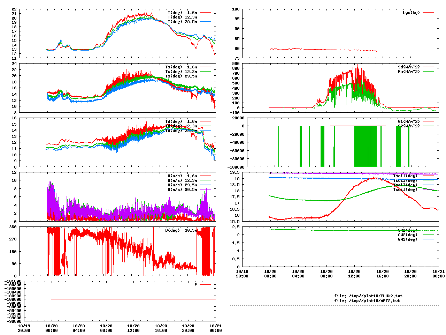Click the '19.5' tick on Tsoil plot axis

235,172
